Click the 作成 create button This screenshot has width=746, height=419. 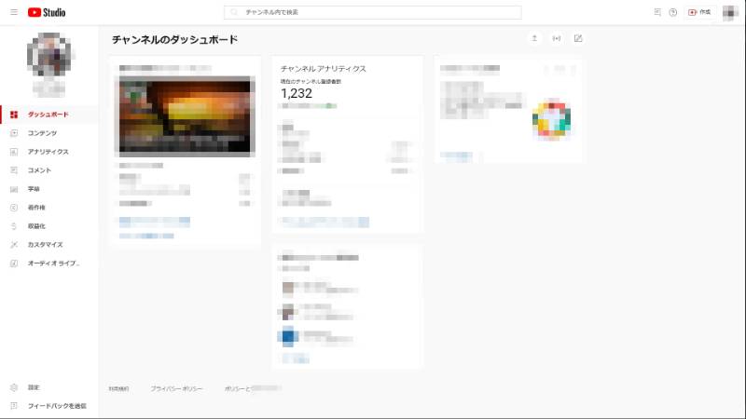(699, 12)
